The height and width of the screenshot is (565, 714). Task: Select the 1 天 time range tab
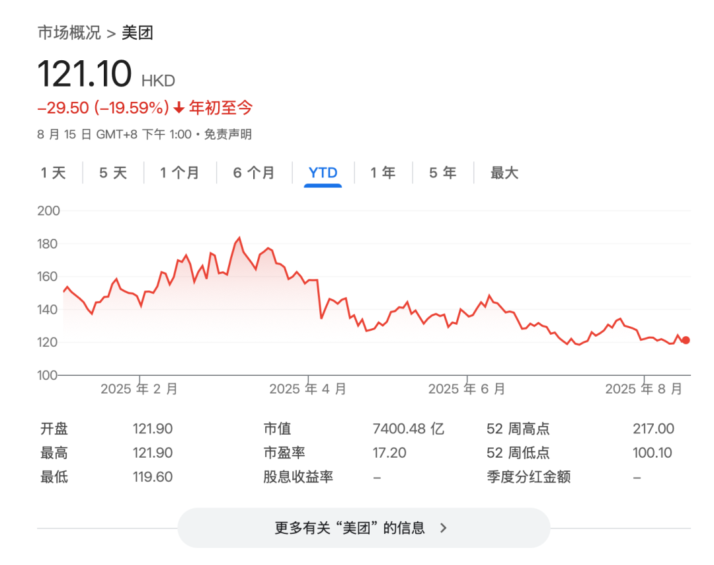click(54, 173)
